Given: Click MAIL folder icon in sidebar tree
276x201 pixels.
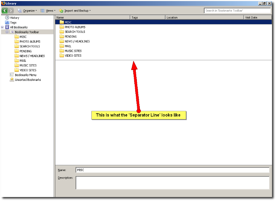Looking at the screenshot, I should point(17,60).
